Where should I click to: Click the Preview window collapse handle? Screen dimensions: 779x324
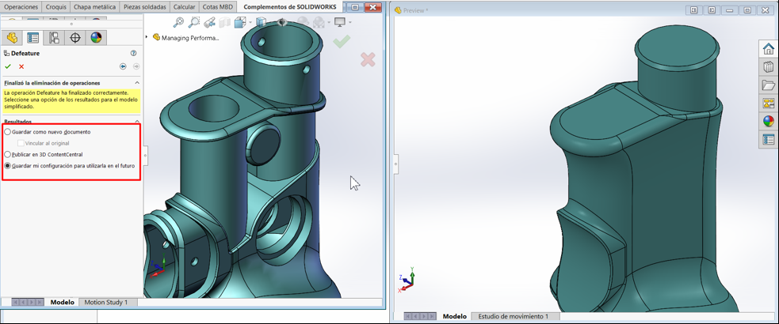tap(396, 164)
